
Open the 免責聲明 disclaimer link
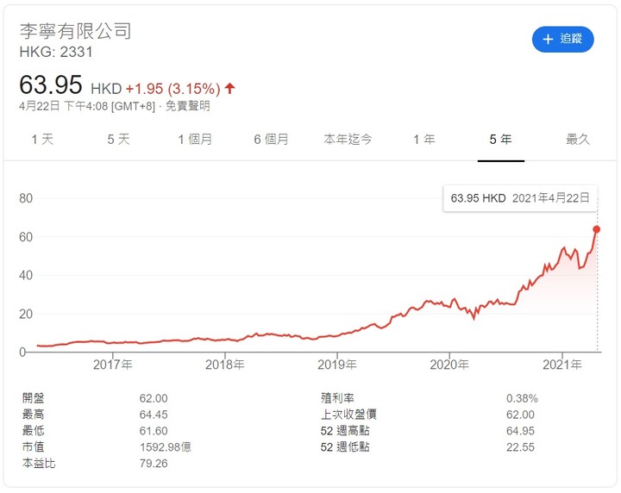coord(188,106)
